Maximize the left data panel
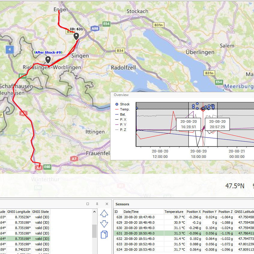Screen dimensions: 254x254 pos(88,204)
